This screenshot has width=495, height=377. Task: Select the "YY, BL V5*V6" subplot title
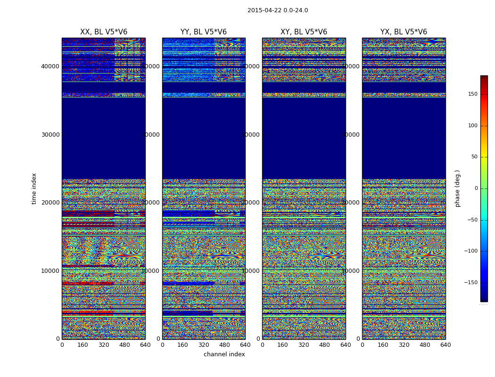pos(204,32)
